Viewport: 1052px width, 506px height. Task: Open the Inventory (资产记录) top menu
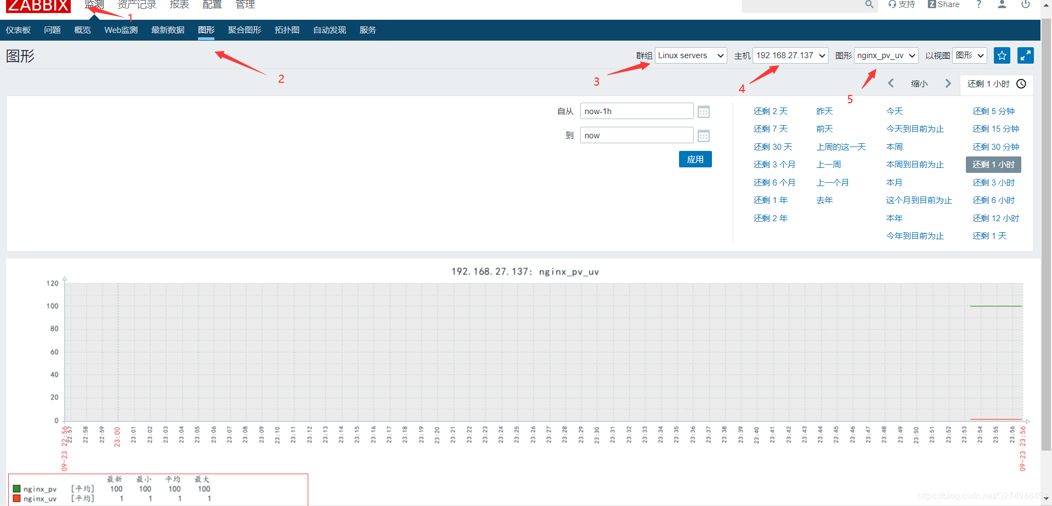point(137,4)
